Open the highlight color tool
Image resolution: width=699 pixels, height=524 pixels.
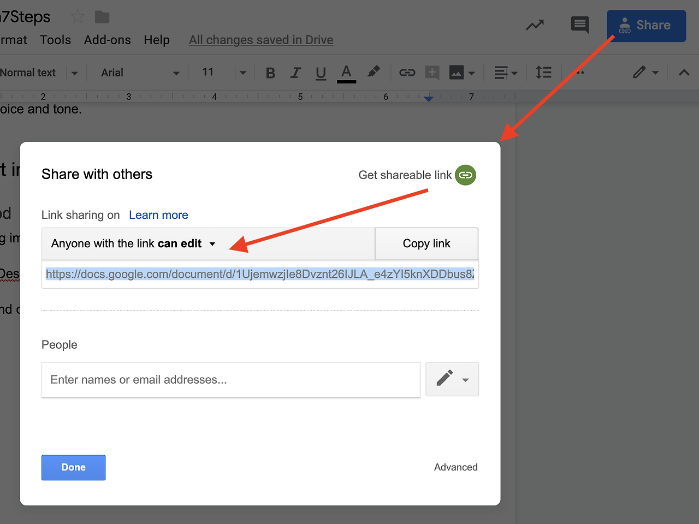coord(374,72)
